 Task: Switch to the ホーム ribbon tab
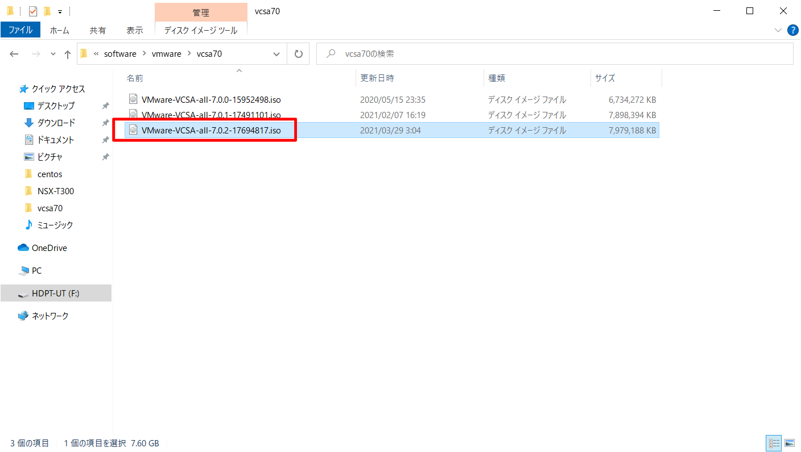point(60,30)
